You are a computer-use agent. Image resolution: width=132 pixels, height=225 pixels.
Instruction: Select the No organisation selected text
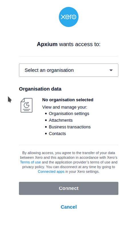click(68, 100)
